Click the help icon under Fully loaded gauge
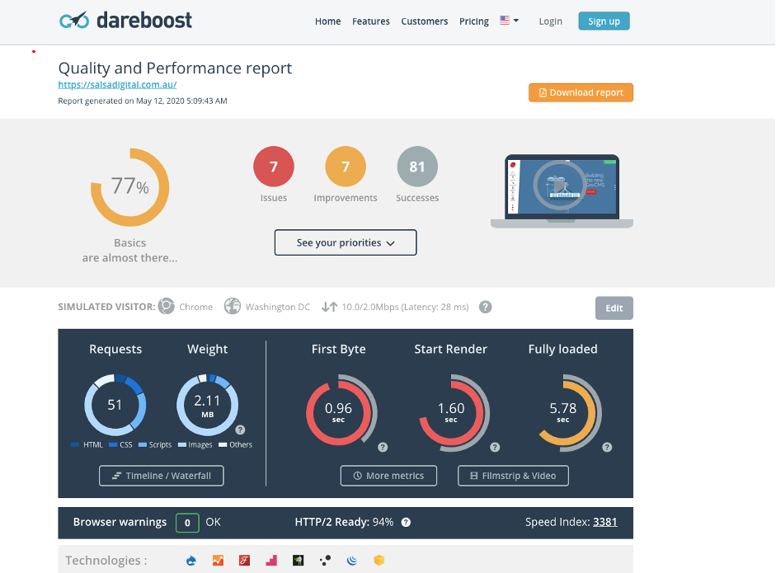Screen dimensions: 776x573 [607, 446]
